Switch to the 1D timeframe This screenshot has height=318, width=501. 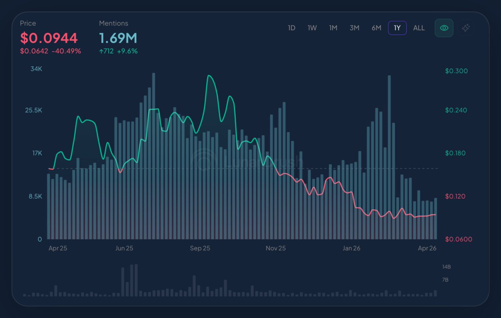(291, 28)
